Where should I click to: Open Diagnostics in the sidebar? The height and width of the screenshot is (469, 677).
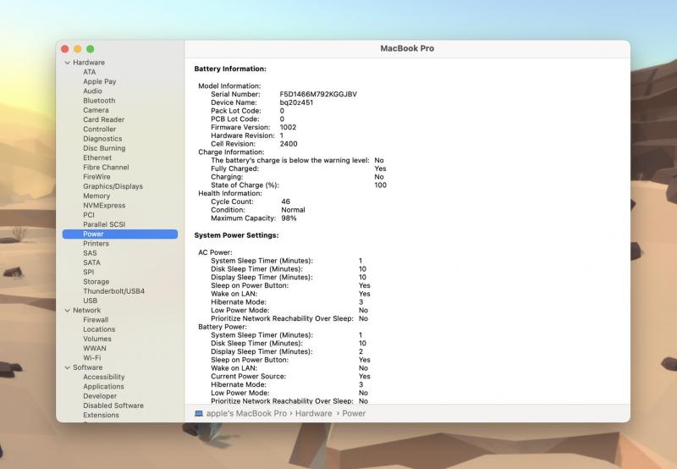102,139
